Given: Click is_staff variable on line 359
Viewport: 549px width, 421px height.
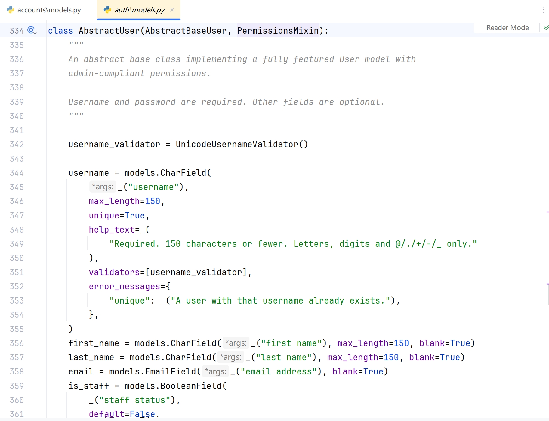Looking at the screenshot, I should click(x=88, y=386).
